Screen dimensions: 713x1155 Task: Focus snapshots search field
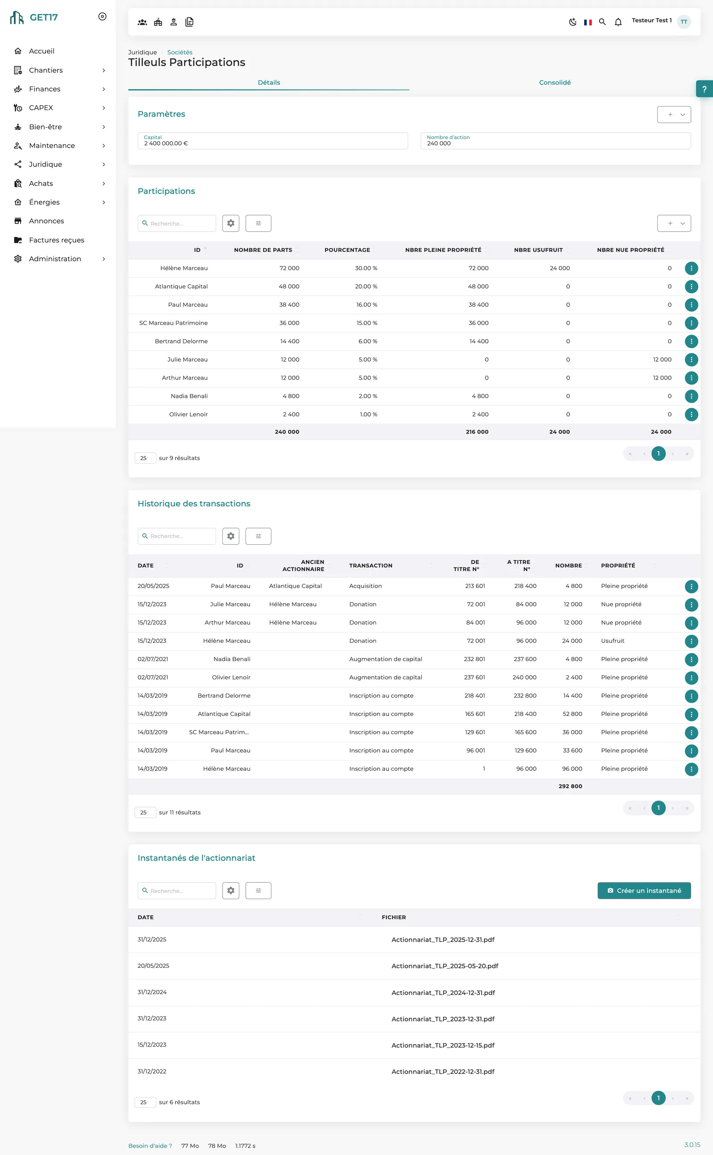pyautogui.click(x=177, y=890)
